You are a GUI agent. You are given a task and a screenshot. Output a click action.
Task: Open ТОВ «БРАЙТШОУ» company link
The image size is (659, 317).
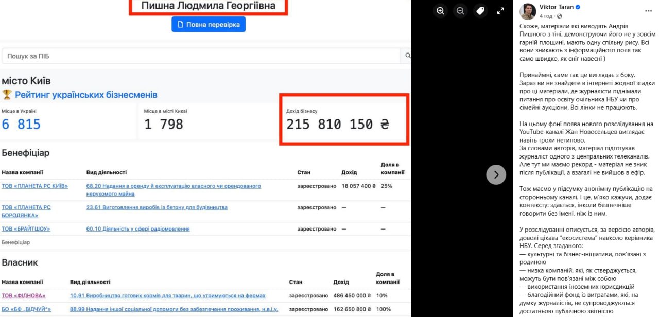(26, 229)
